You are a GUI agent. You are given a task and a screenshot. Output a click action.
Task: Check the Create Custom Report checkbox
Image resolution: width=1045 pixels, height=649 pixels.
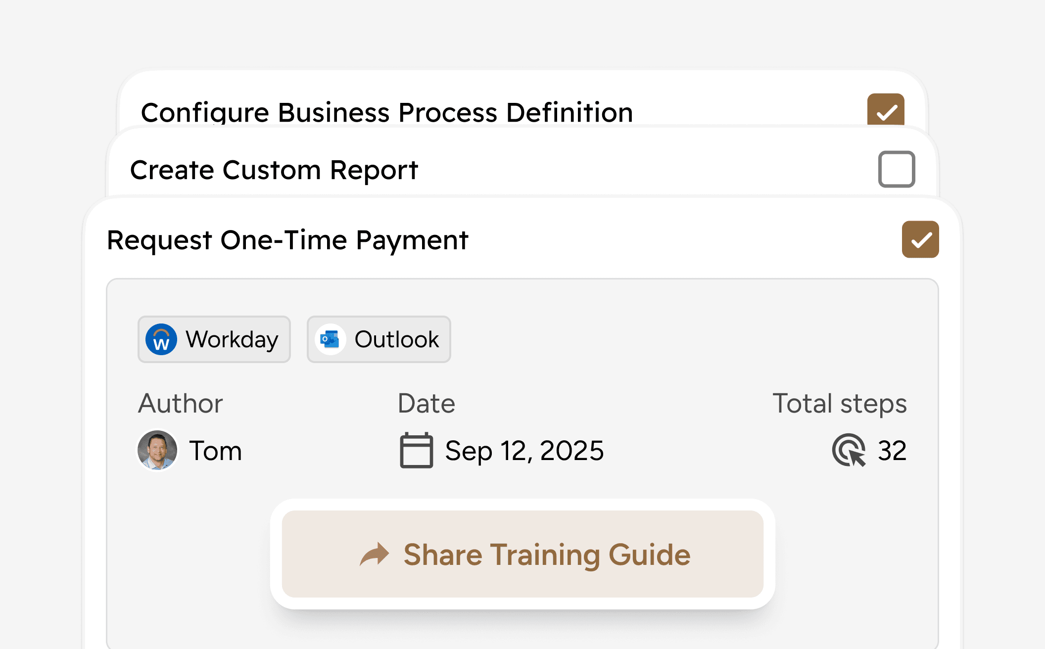click(x=897, y=169)
